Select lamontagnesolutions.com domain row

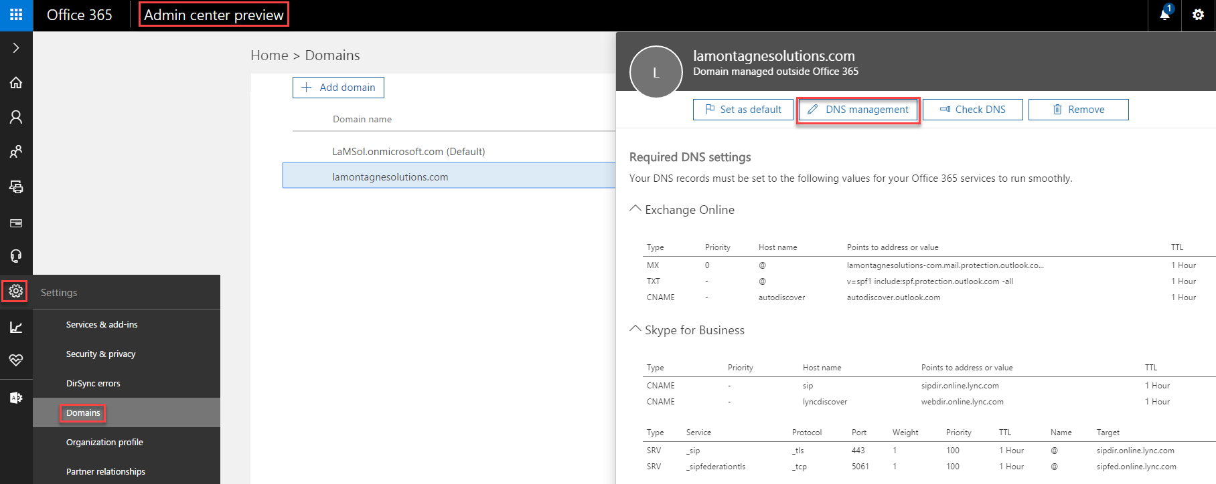pyautogui.click(x=449, y=175)
